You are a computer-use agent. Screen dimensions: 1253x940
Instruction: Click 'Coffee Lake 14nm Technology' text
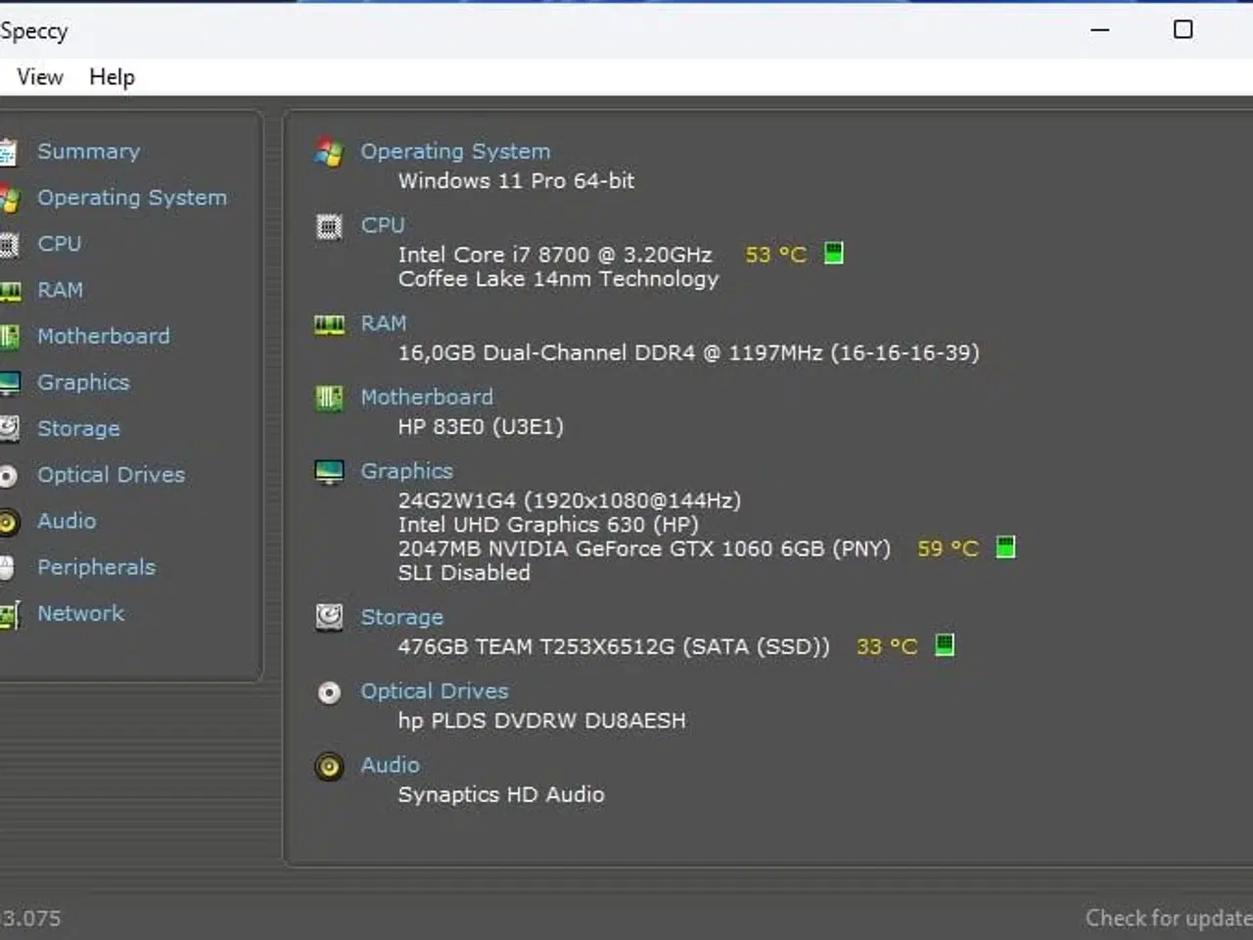(x=558, y=279)
